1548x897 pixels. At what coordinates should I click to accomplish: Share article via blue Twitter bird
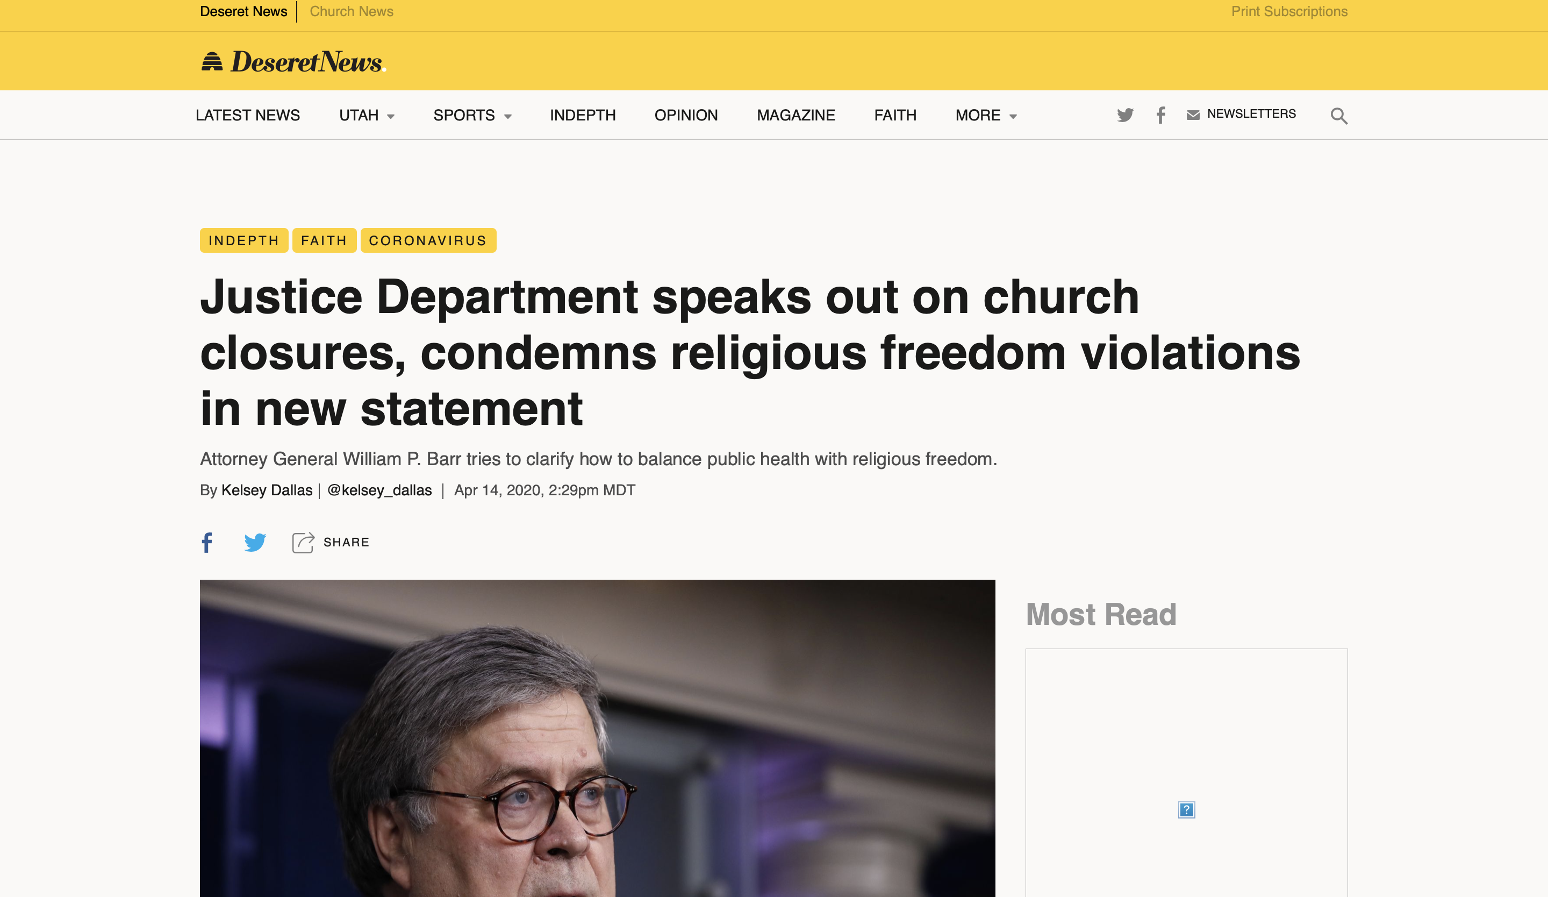(x=255, y=542)
